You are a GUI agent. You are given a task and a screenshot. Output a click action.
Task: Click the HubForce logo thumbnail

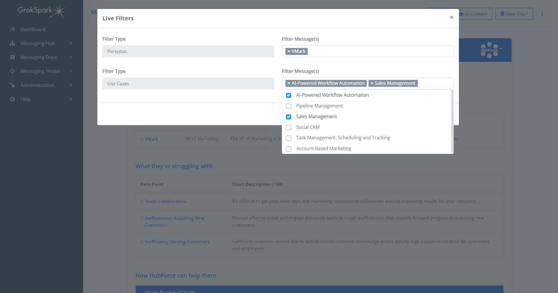coord(491,50)
